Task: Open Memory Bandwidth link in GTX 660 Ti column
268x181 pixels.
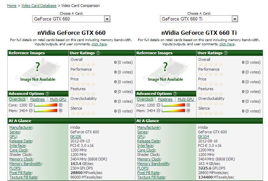Action: pos(153,164)
